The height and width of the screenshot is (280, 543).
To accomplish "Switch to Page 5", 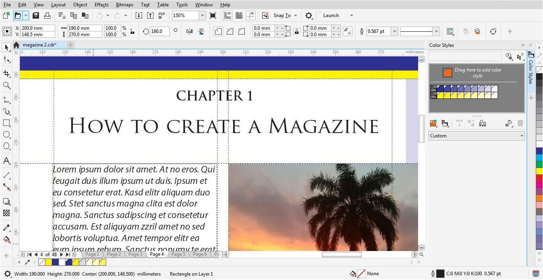I will [x=178, y=254].
